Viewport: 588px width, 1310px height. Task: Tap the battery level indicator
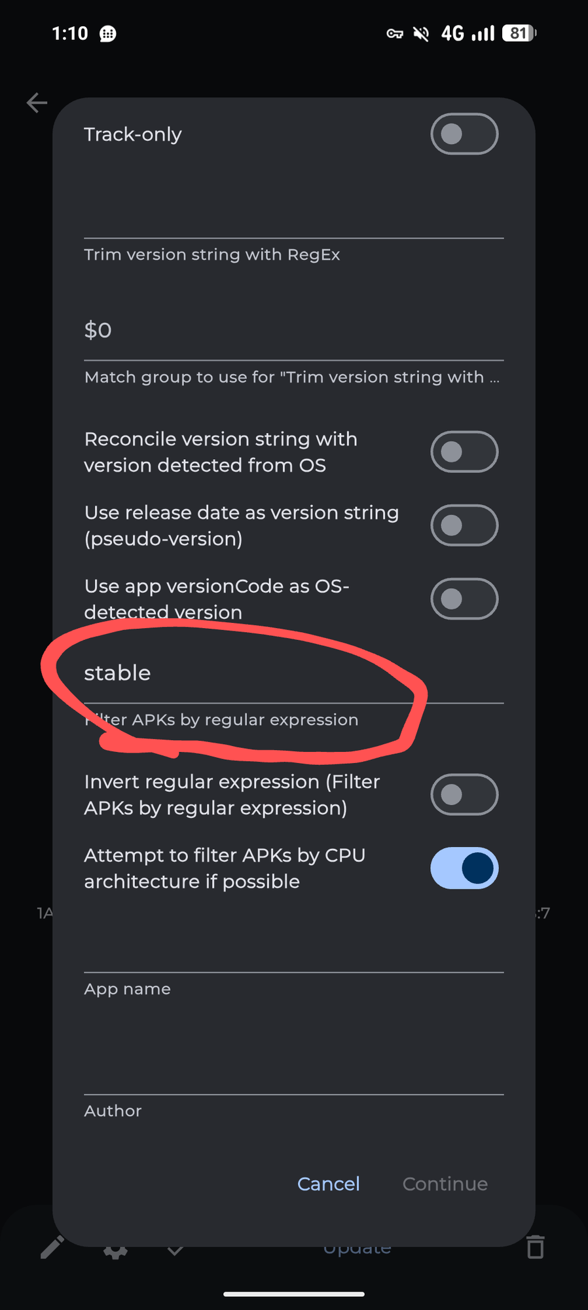(x=519, y=33)
